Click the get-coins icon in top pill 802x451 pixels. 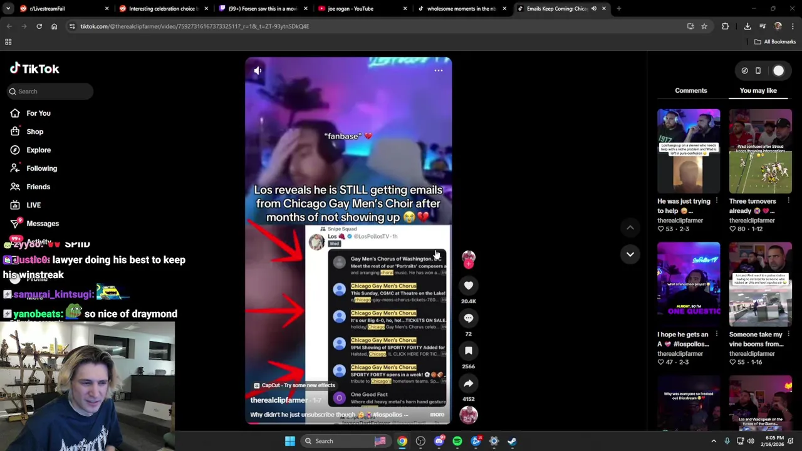[744, 71]
